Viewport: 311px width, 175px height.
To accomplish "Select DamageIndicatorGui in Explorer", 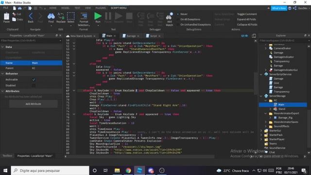I will click(285, 70).
